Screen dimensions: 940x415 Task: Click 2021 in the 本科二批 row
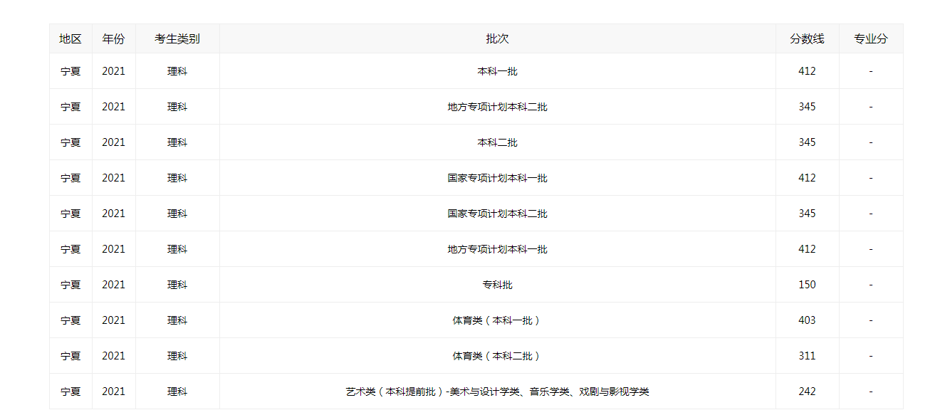pyautogui.click(x=113, y=142)
